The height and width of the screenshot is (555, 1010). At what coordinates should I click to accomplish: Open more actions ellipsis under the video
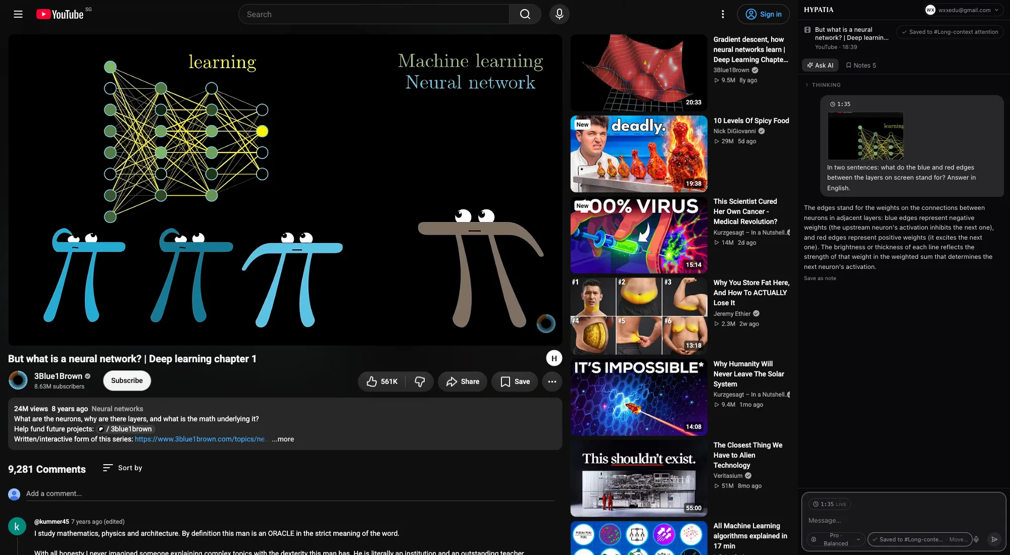[552, 381]
